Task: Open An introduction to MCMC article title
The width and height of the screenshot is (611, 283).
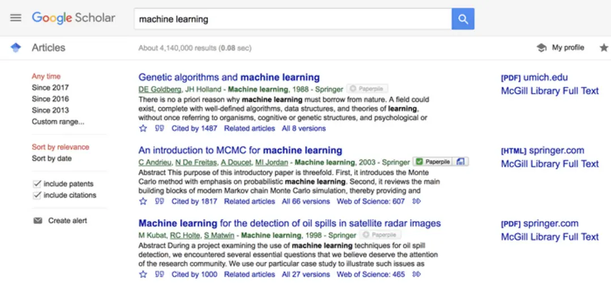Action: 240,150
